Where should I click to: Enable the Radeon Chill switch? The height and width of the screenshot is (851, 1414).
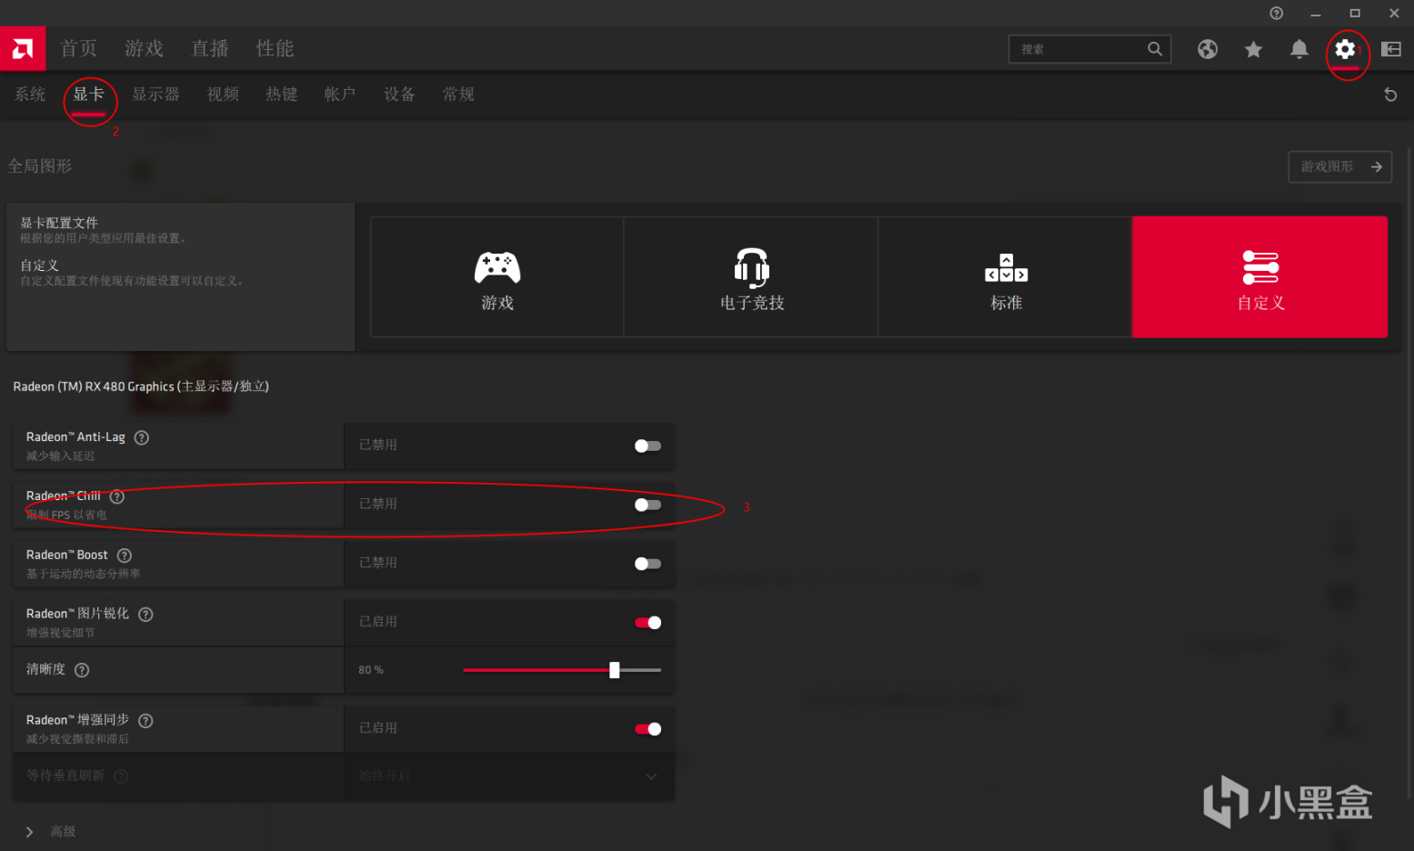pyautogui.click(x=647, y=506)
